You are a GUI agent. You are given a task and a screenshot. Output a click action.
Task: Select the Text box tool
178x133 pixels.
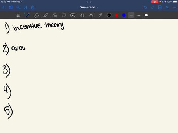[91, 15]
